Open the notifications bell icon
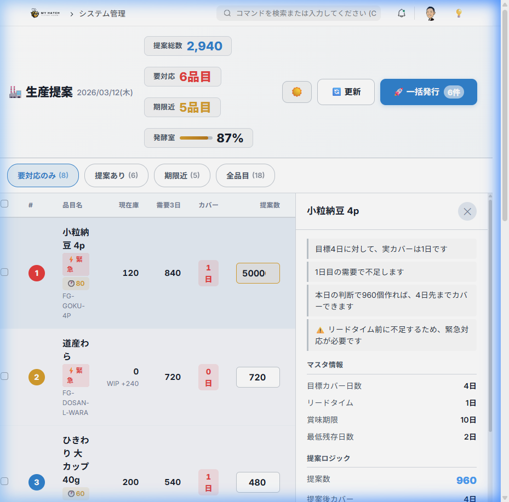Image resolution: width=509 pixels, height=502 pixels. 401,13
